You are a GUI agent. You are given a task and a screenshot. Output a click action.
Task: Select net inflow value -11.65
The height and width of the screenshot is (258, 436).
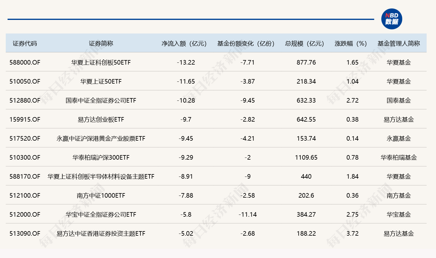186,81
